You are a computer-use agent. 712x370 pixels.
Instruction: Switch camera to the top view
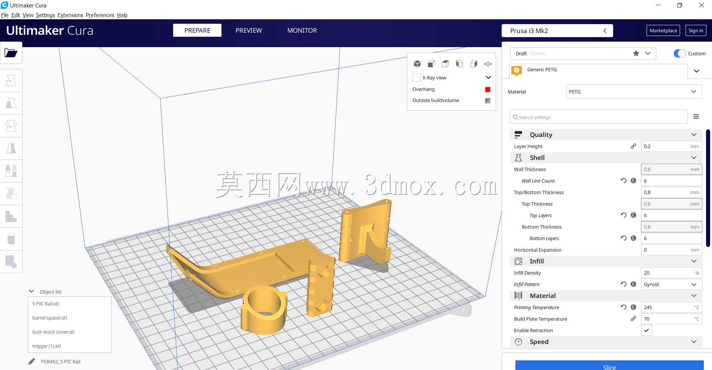click(446, 64)
